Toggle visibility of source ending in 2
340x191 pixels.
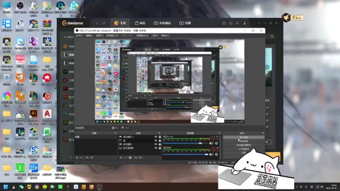tap(156, 137)
